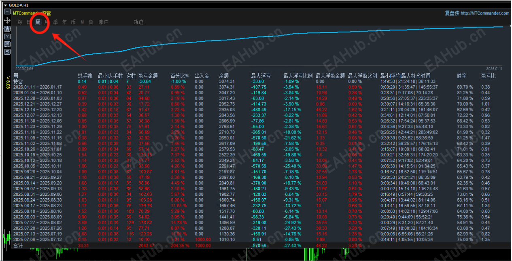Switch to the 综 summary tab
The image size is (512, 261).
(20, 22)
